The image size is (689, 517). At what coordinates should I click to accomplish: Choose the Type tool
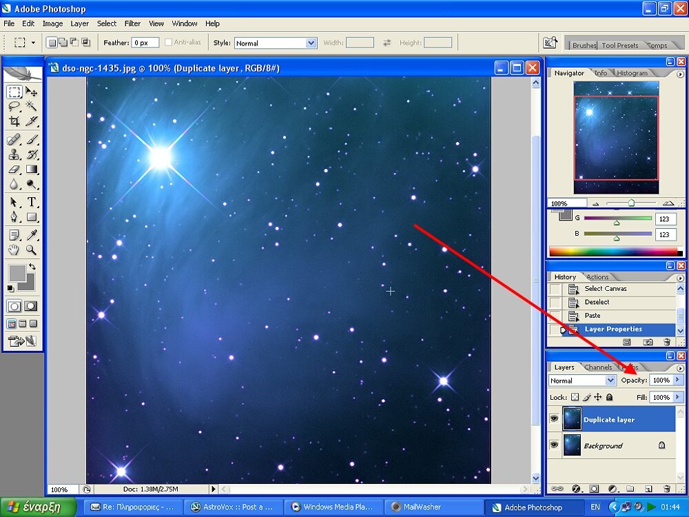pyautogui.click(x=32, y=202)
